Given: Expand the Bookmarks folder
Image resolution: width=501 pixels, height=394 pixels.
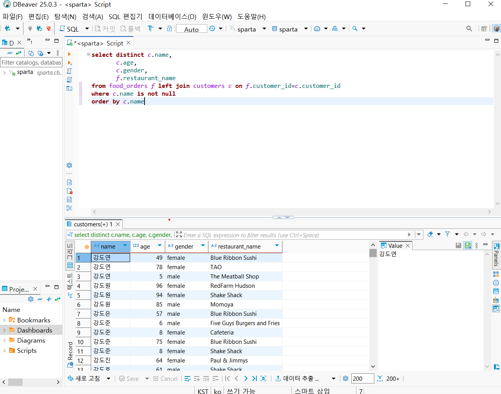Looking at the screenshot, I should 4,320.
